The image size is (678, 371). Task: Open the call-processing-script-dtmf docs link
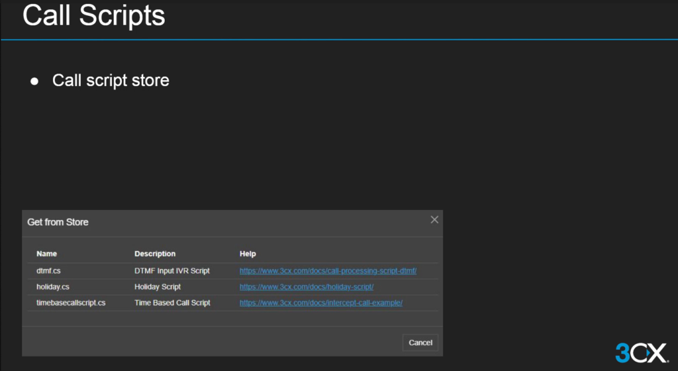pyautogui.click(x=328, y=271)
